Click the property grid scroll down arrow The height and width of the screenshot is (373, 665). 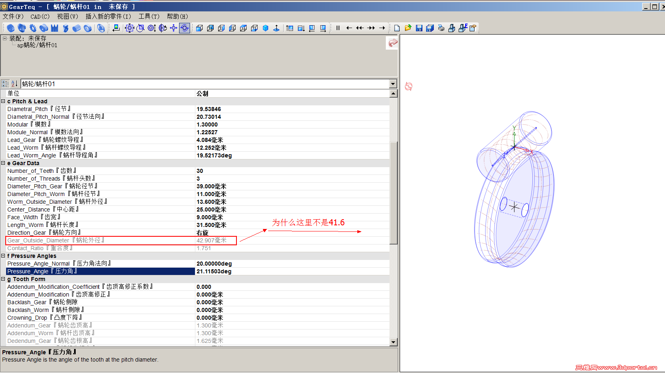(x=393, y=342)
